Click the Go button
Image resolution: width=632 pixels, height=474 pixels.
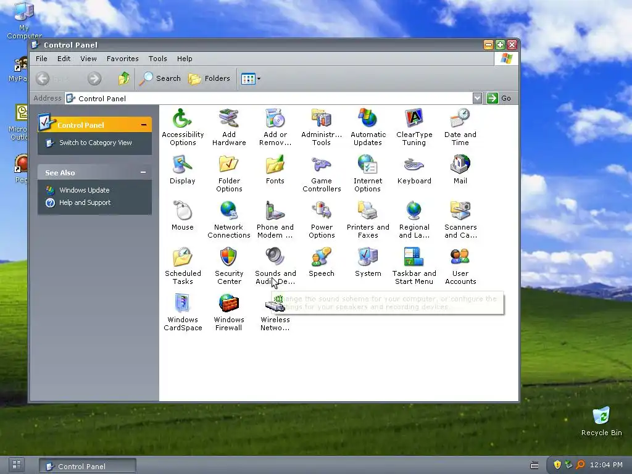499,98
